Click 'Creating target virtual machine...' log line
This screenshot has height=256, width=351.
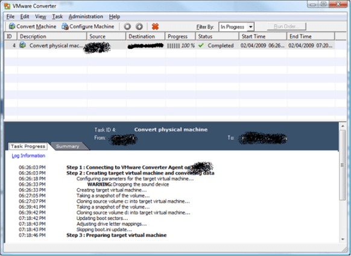pyautogui.click(x=112, y=190)
